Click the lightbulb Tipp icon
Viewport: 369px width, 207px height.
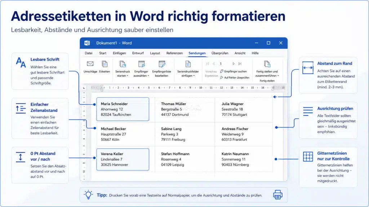[x=88, y=195]
